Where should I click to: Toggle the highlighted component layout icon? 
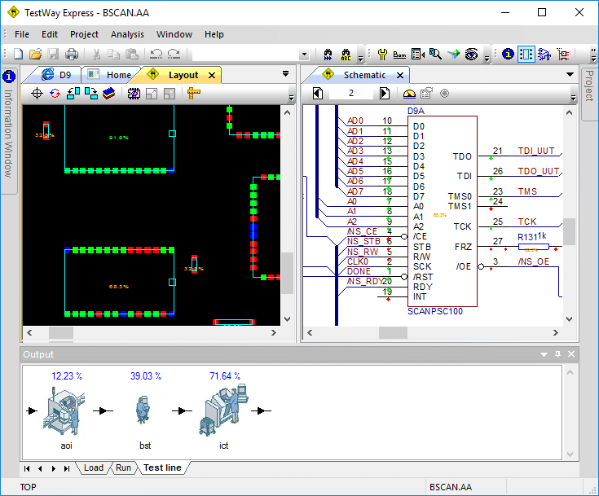(x=526, y=55)
